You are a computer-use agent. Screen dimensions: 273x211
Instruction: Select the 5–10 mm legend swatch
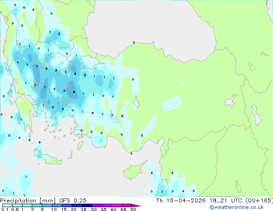(47, 205)
